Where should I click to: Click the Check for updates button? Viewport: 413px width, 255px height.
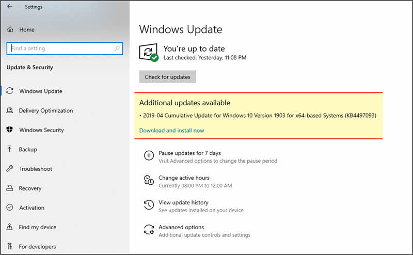tap(167, 77)
